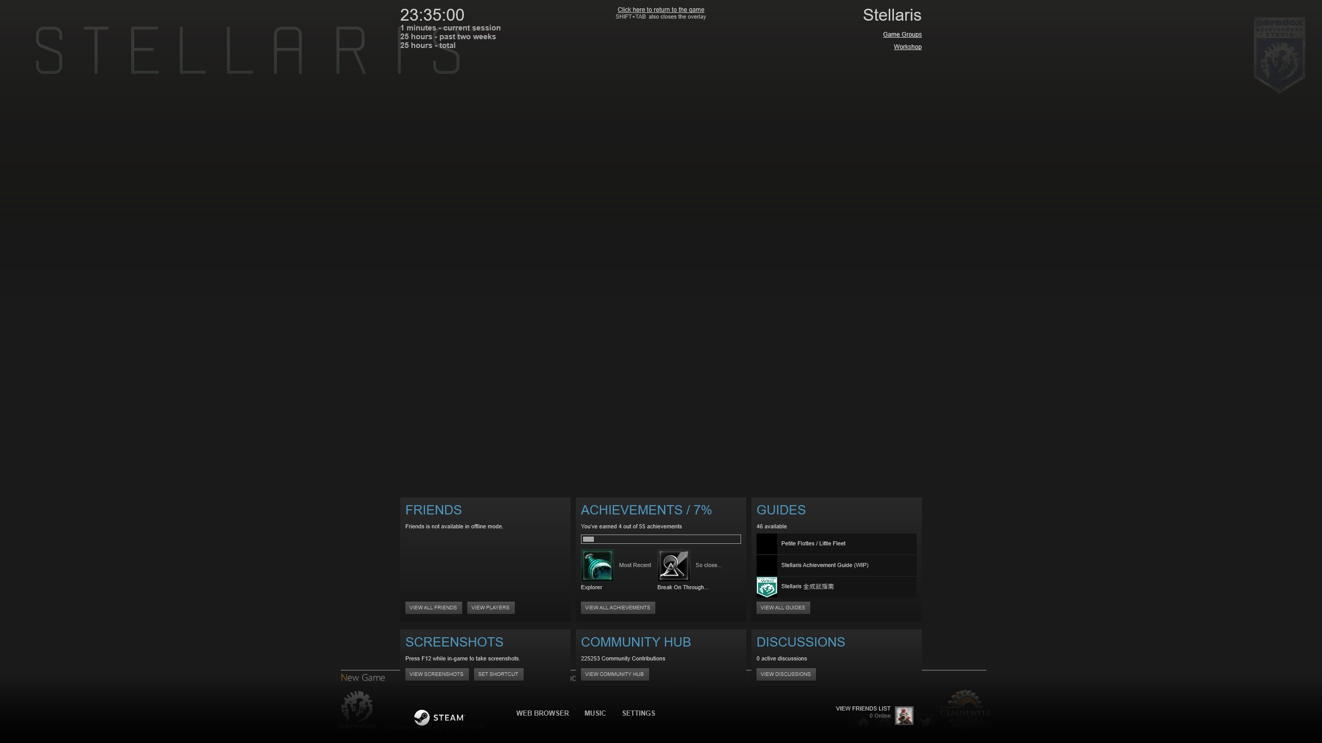This screenshot has height=743, width=1322.
Task: Click here to return to the game
Action: (x=660, y=9)
